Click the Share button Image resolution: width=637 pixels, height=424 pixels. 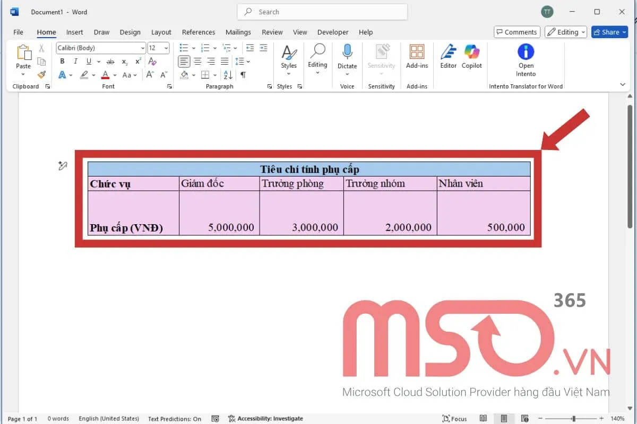pyautogui.click(x=609, y=32)
